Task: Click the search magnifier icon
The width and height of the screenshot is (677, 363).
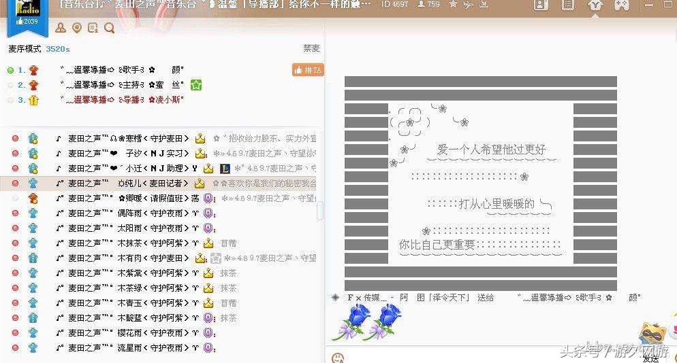Action: pyautogui.click(x=109, y=28)
